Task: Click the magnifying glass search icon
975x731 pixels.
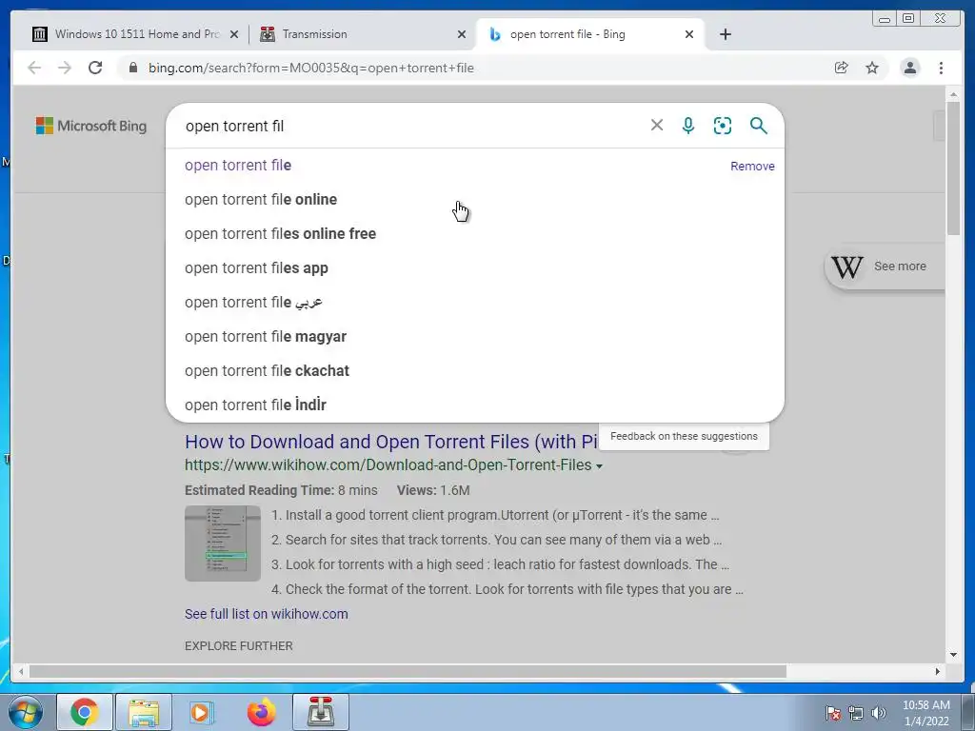Action: pyautogui.click(x=758, y=126)
